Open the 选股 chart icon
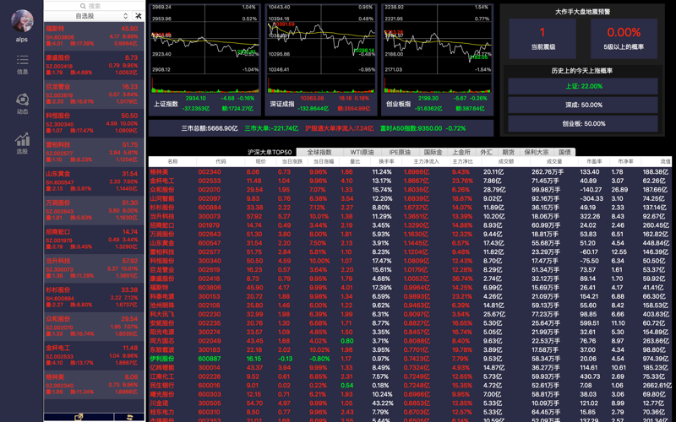The height and width of the screenshot is (422, 676). [x=22, y=139]
